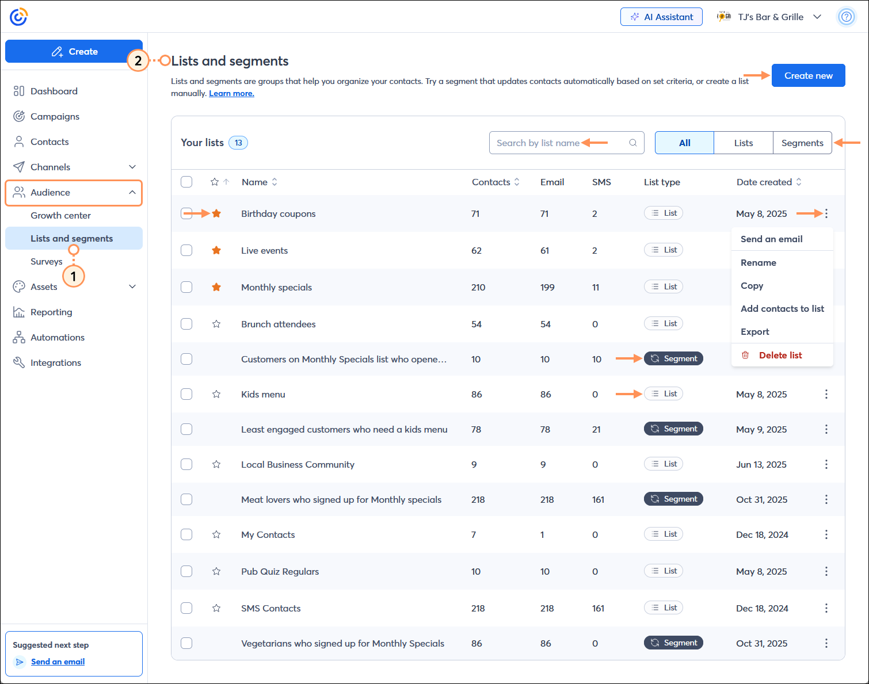Open three-dot menu for Local Business Community
869x684 pixels.
pyautogui.click(x=826, y=464)
